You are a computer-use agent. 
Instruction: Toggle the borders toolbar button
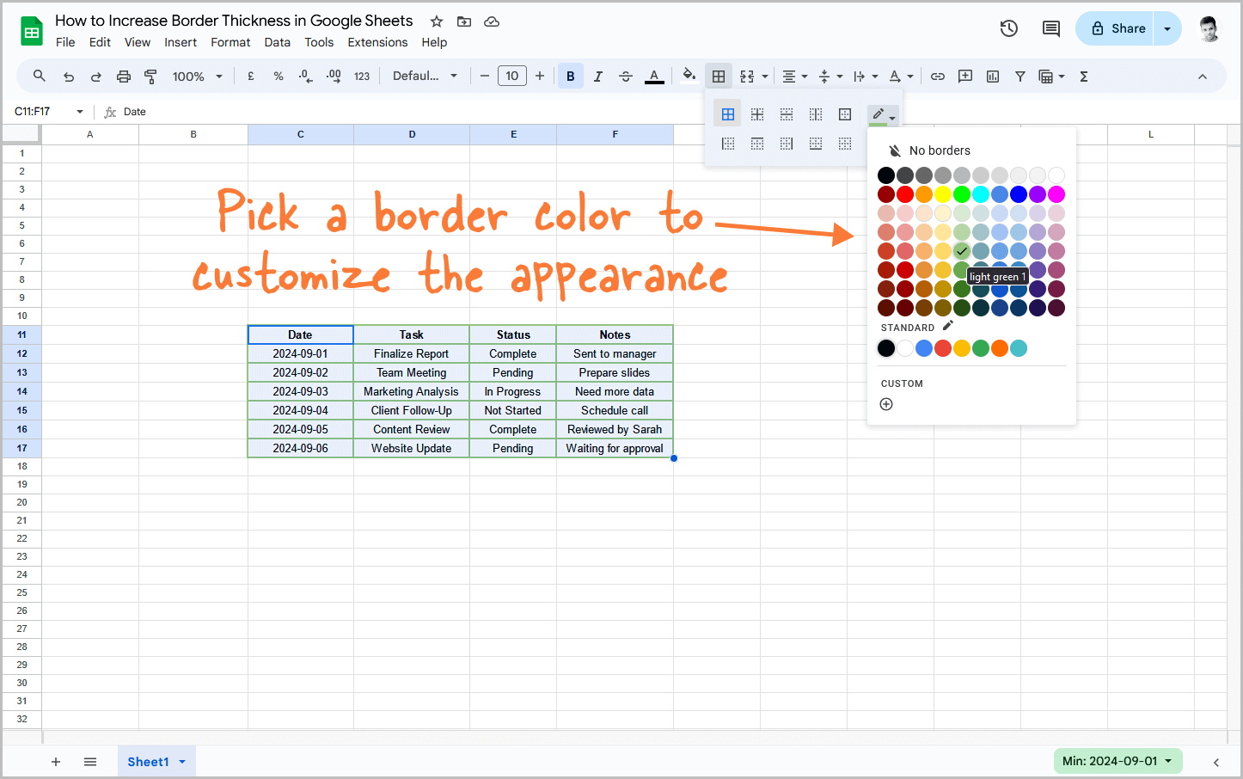point(719,77)
